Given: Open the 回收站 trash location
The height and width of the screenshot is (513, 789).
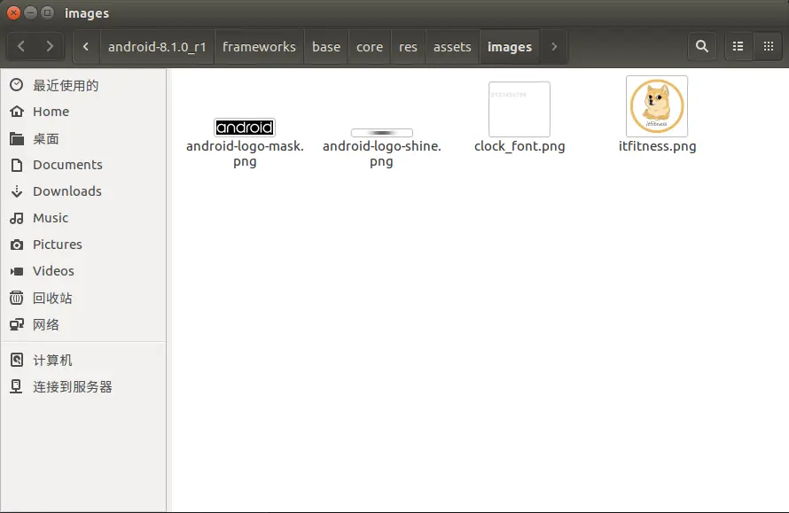Looking at the screenshot, I should point(52,299).
